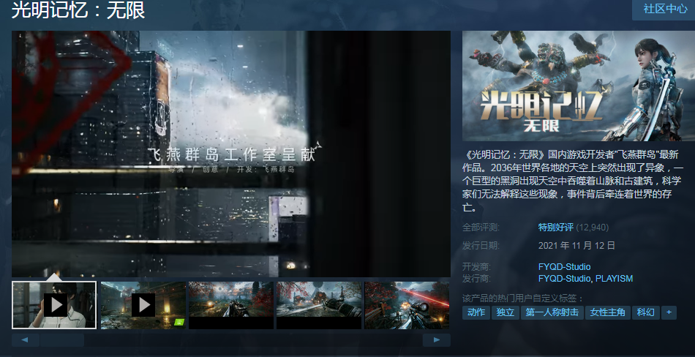Select the 动作 tag

(x=476, y=312)
